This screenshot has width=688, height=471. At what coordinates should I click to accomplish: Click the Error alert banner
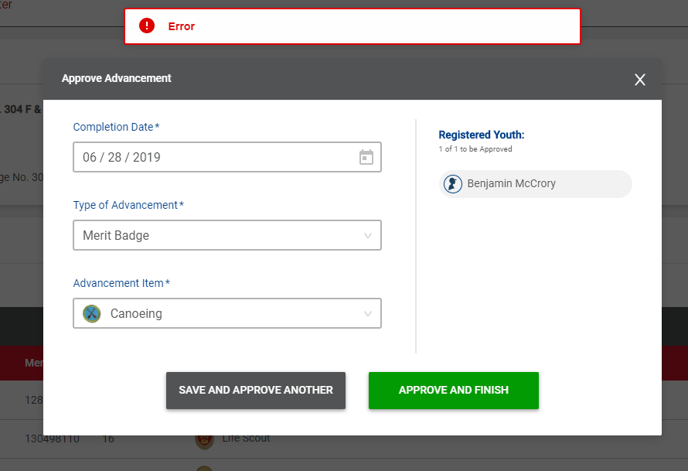tap(352, 26)
